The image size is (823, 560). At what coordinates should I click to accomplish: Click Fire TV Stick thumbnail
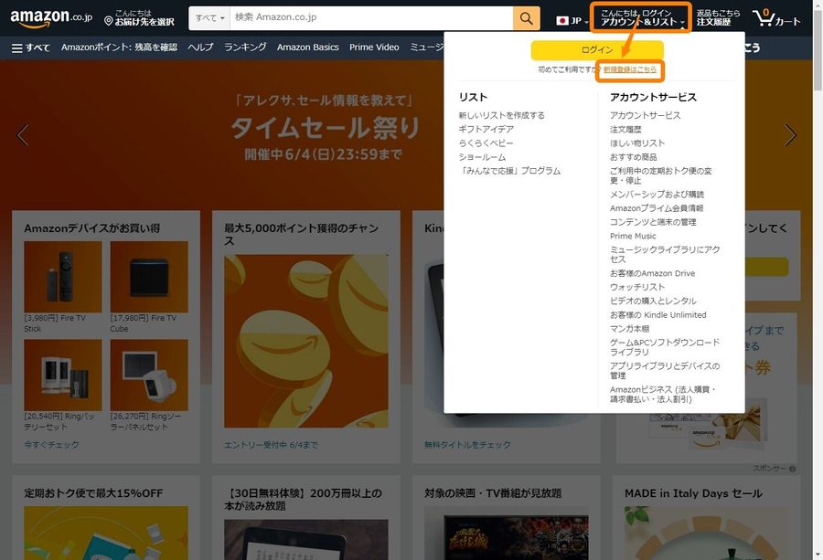coord(63,277)
